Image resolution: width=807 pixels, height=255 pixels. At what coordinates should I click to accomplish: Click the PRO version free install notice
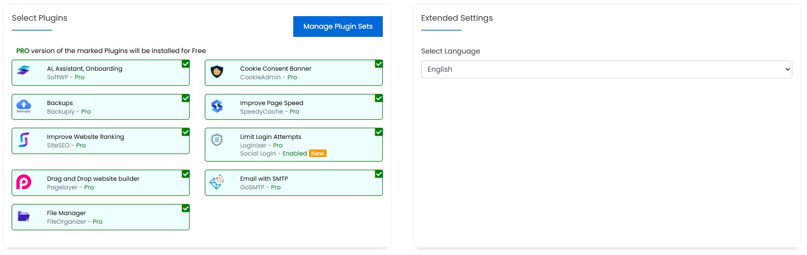111,50
